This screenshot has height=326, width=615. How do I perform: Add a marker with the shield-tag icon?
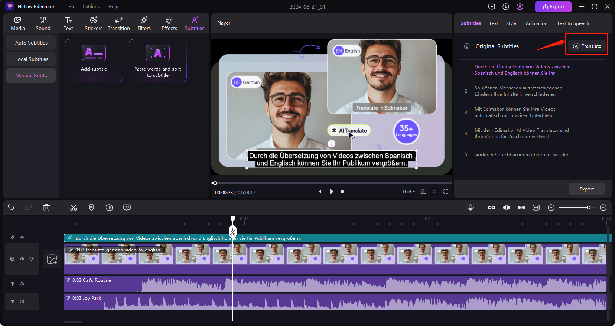click(x=91, y=208)
